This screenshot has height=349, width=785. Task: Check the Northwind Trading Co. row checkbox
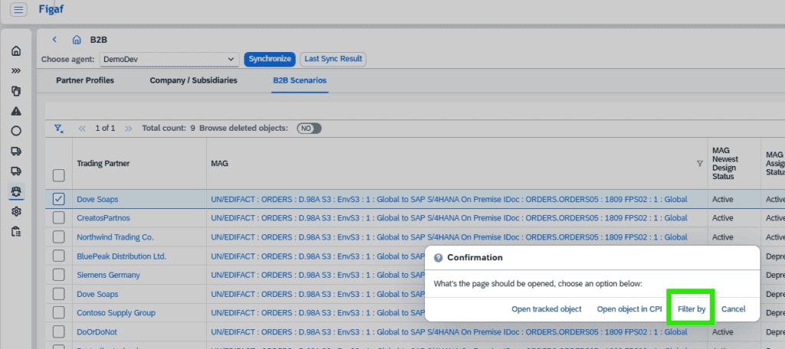[58, 237]
